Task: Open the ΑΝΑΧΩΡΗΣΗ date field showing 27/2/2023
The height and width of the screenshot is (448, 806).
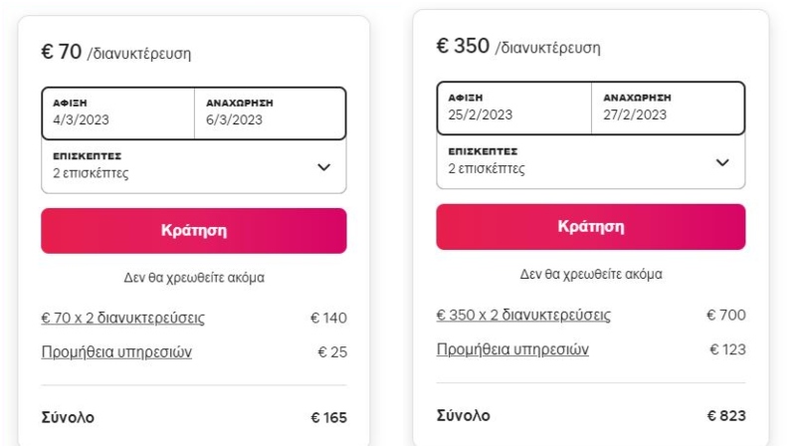Action: [666, 107]
